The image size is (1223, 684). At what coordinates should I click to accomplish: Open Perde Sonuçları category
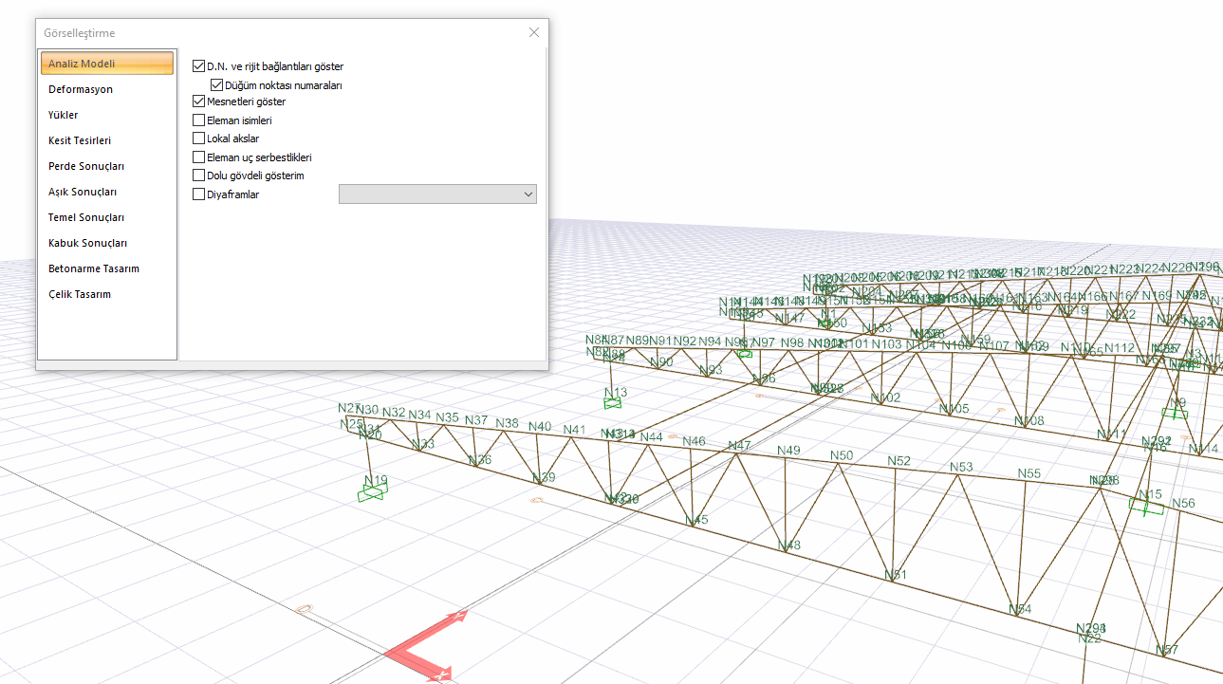point(86,166)
